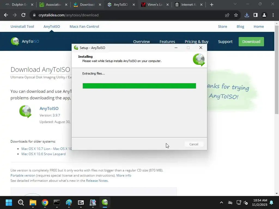Click the share page icon in address bar
Viewport: 279px width, 209px height.
point(227,15)
